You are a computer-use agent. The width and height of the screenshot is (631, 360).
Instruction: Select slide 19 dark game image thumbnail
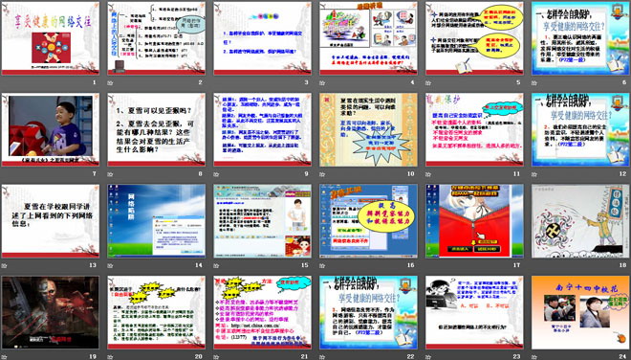click(51, 312)
